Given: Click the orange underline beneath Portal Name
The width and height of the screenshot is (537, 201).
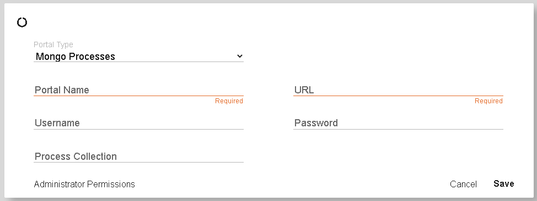Looking at the screenshot, I should tap(138, 96).
